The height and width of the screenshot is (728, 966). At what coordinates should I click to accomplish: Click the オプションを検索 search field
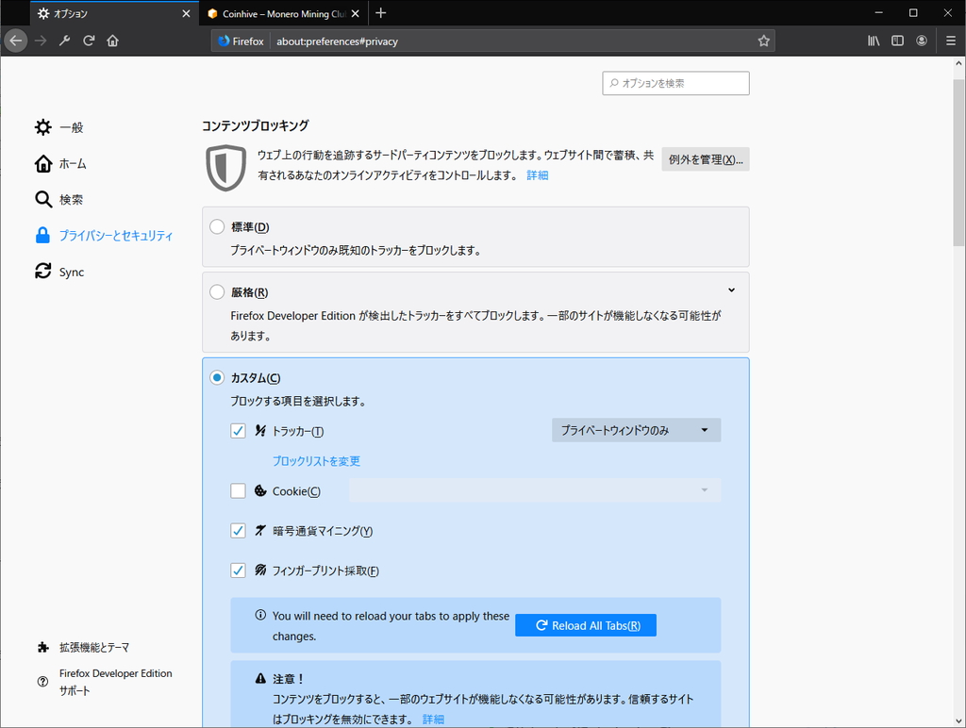[675, 83]
